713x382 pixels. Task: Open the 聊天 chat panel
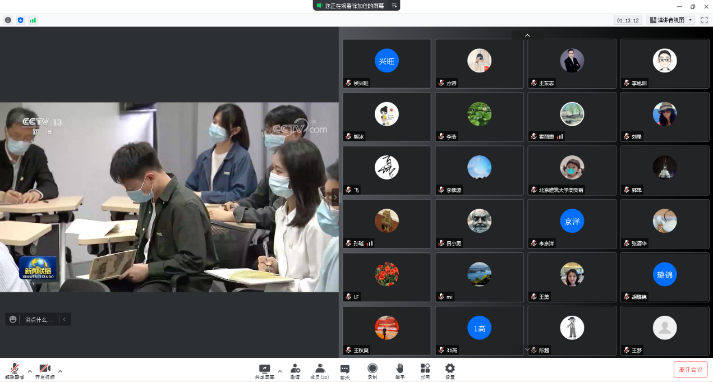345,370
